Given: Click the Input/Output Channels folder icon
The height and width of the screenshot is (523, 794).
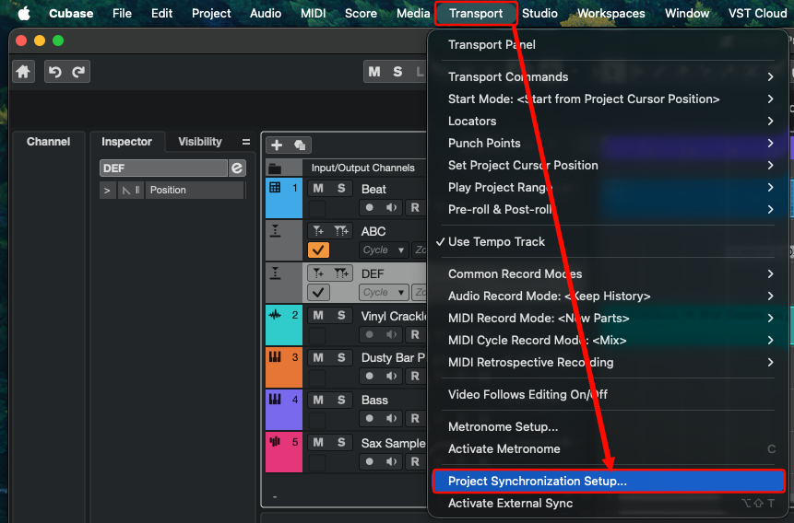Looking at the screenshot, I should (275, 168).
